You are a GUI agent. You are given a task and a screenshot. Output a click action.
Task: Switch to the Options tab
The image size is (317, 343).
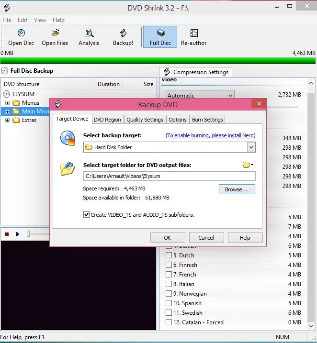[x=178, y=120]
